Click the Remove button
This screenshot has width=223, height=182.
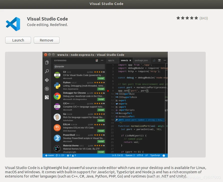(x=46, y=40)
